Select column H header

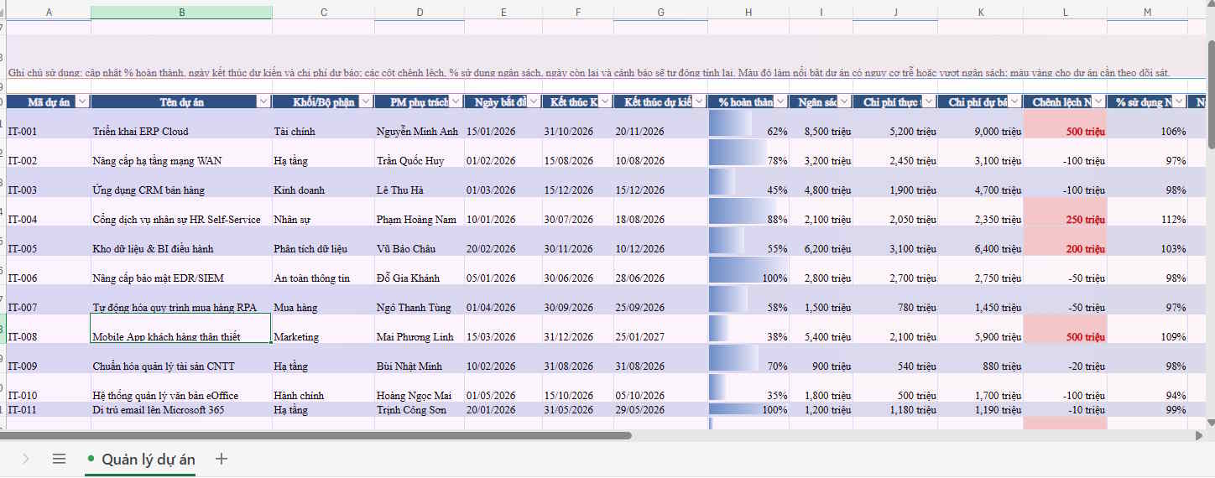click(x=748, y=13)
